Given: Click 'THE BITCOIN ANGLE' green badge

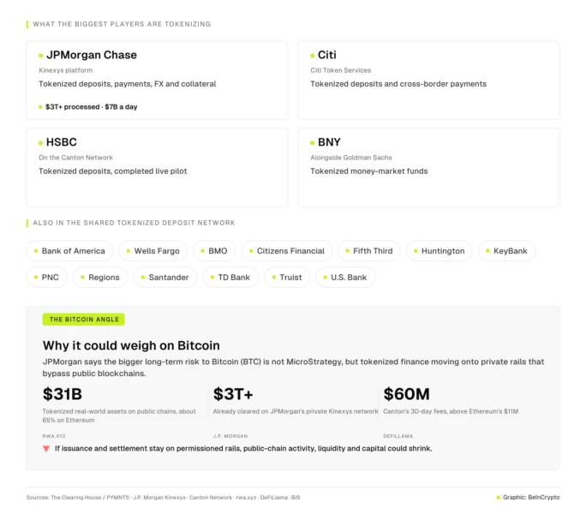Looking at the screenshot, I should tap(83, 320).
